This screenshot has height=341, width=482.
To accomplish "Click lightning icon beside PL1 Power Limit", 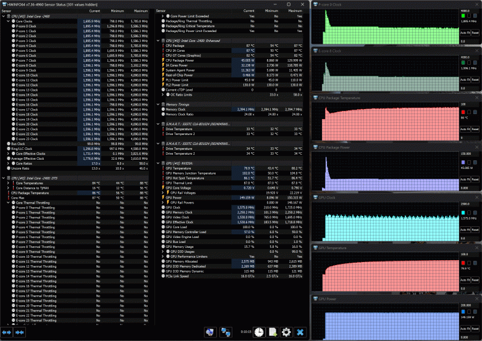I will (163, 80).
